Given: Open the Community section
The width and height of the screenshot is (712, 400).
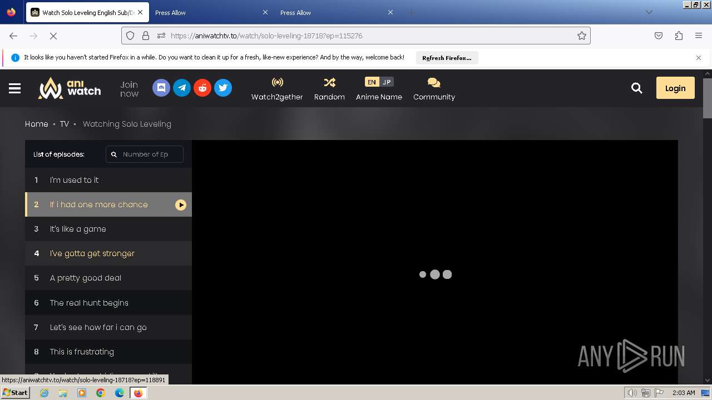Looking at the screenshot, I should coord(434,89).
